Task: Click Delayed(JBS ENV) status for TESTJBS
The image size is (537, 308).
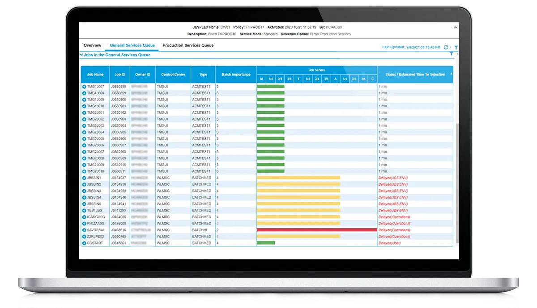Action: 393,210
